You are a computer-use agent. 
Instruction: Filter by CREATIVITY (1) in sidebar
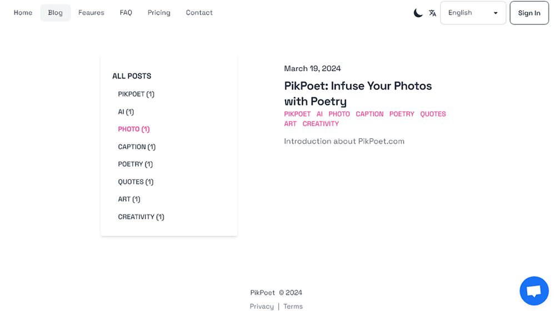click(141, 217)
